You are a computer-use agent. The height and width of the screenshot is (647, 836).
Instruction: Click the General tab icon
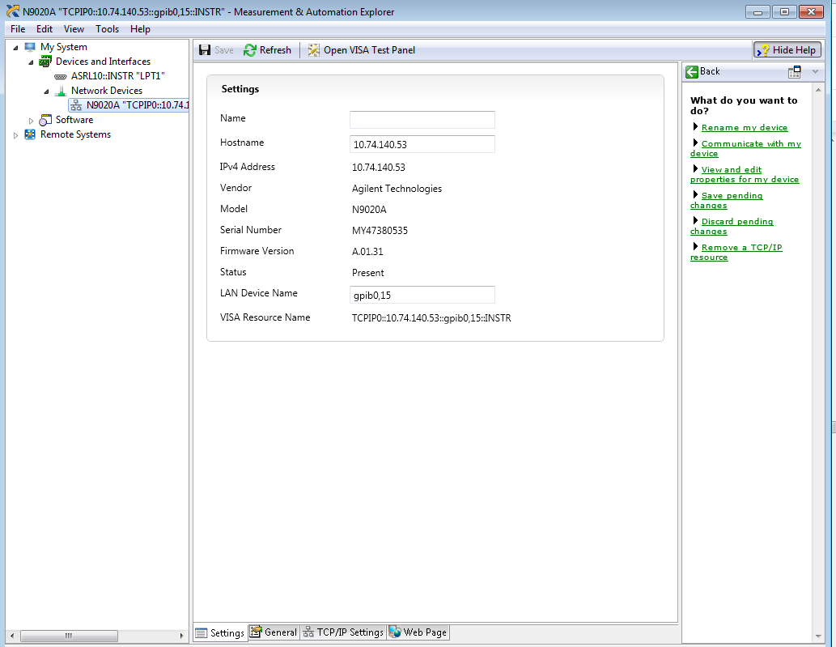tap(256, 632)
